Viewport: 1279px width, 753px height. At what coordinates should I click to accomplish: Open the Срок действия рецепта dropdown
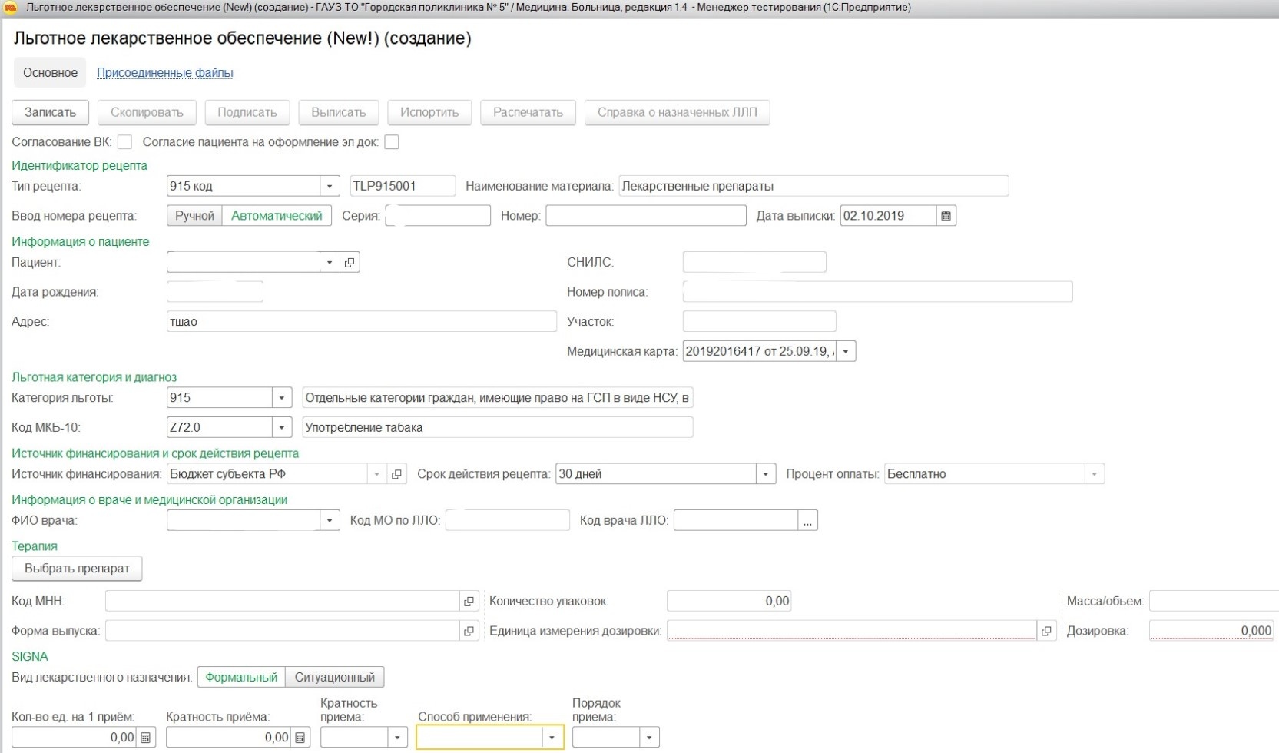click(x=765, y=474)
